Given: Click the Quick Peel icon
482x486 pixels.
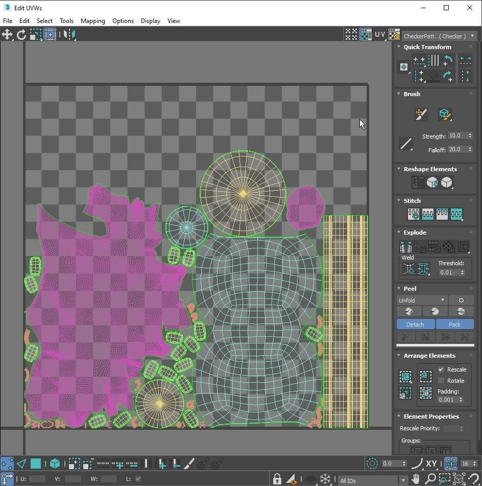Looking at the screenshot, I should tap(409, 311).
